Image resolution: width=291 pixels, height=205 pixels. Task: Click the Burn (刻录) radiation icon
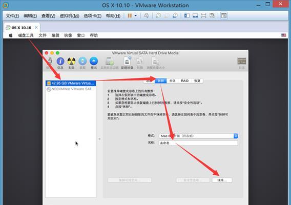click(71, 61)
